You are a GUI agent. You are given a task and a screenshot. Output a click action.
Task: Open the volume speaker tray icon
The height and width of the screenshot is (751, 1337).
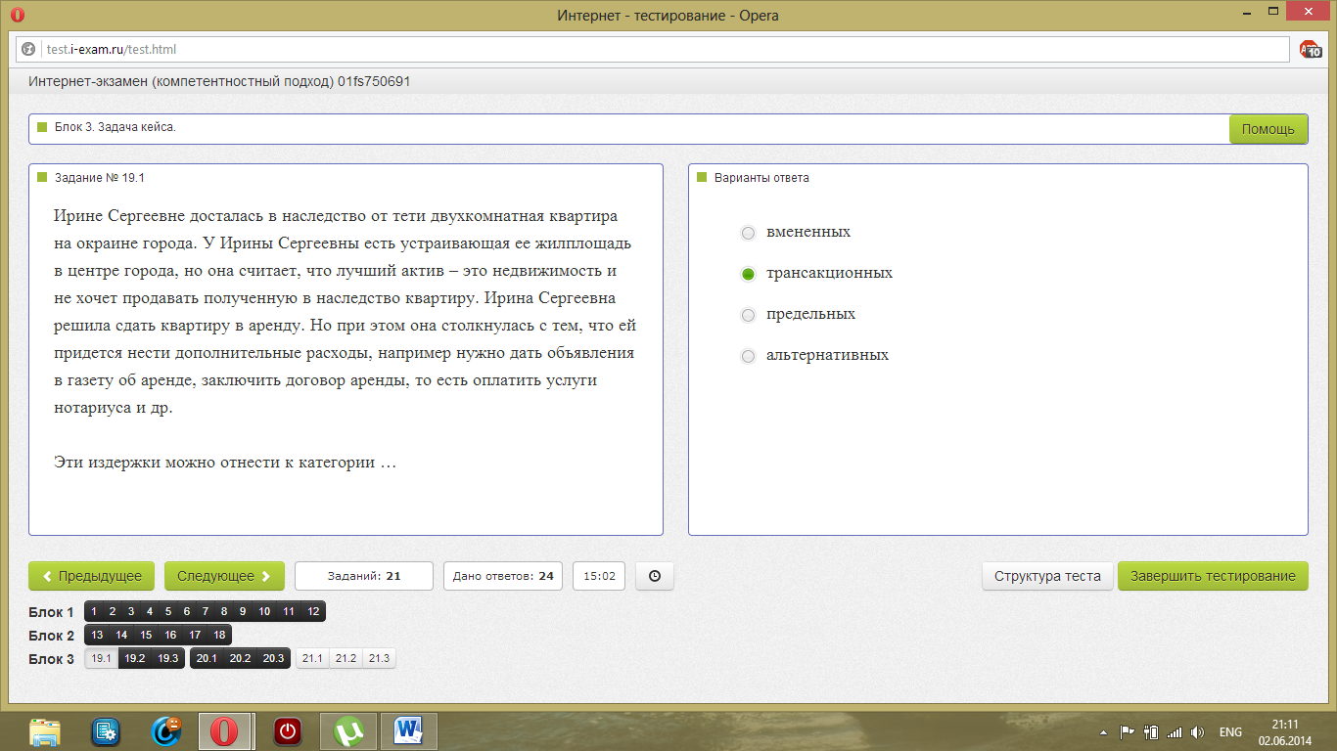[x=1197, y=731]
